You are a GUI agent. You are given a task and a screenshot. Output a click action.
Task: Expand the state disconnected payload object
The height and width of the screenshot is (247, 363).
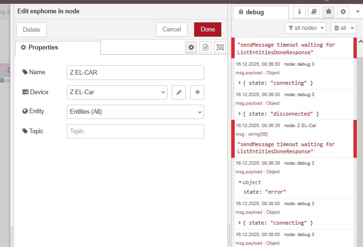(x=240, y=114)
